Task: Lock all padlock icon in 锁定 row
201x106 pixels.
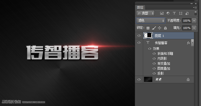Action: [x=165, y=28]
